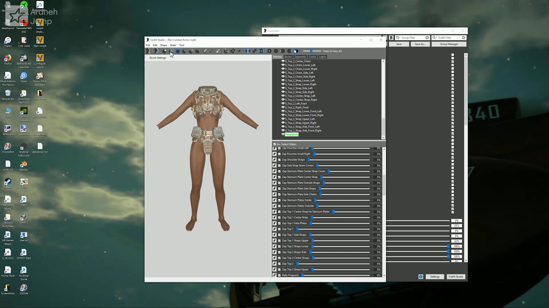Open Group Filter search dropdown in BodySlide
549x308 pixels.
tap(398, 38)
